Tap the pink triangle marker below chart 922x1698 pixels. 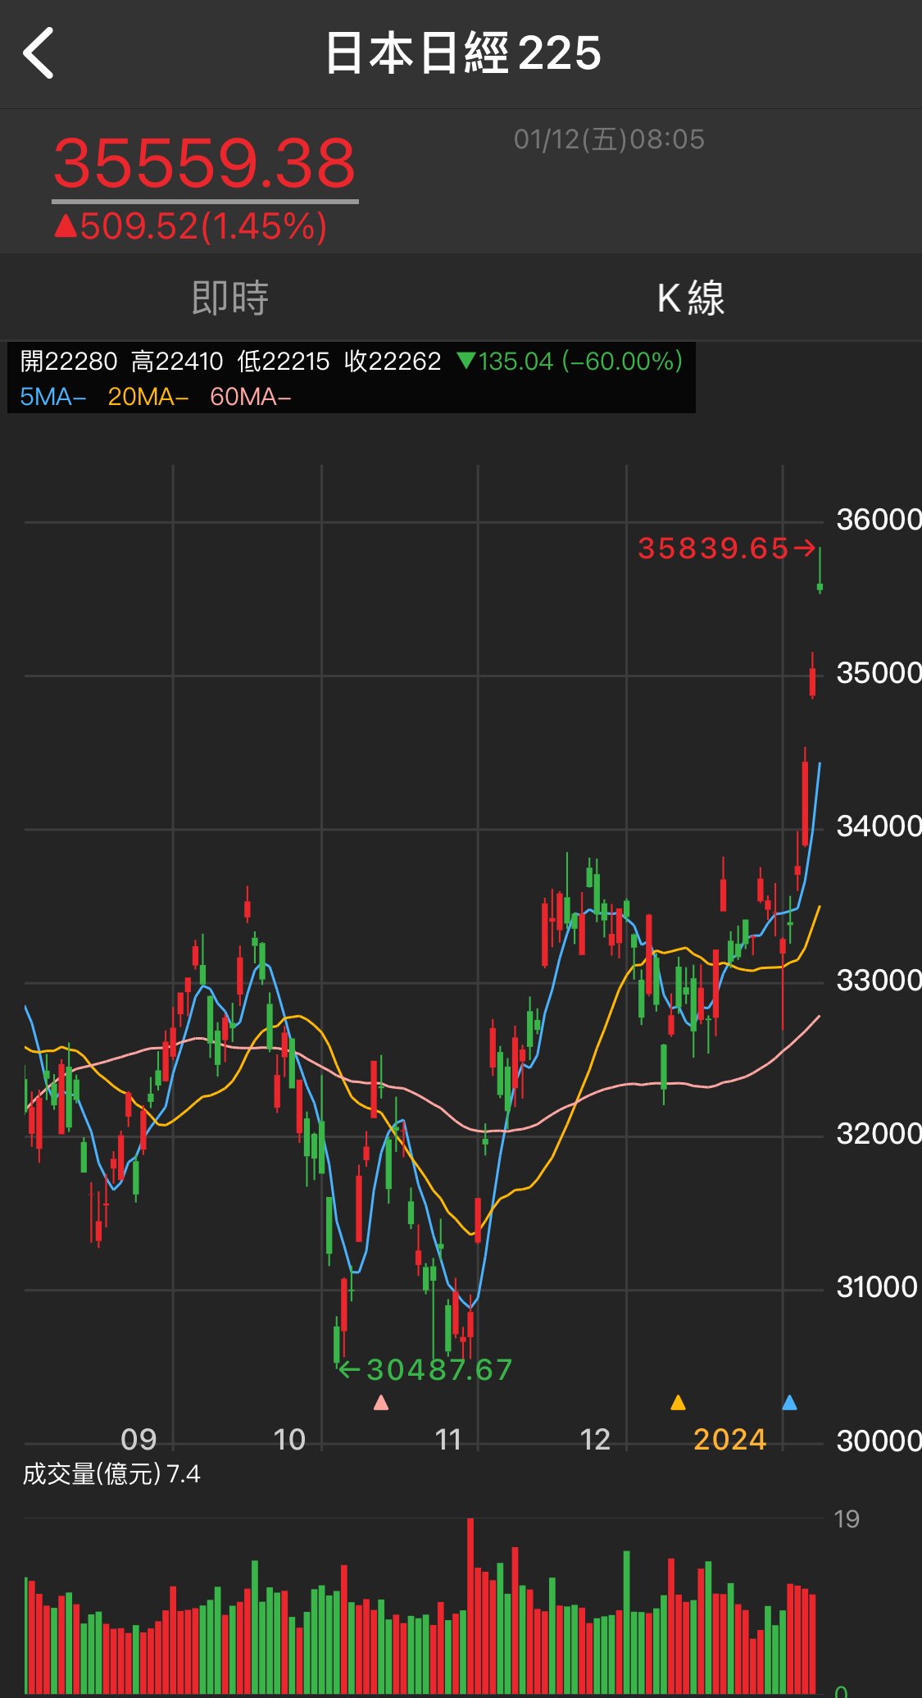(381, 1403)
